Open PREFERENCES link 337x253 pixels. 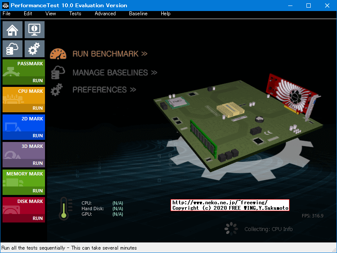[x=104, y=90]
